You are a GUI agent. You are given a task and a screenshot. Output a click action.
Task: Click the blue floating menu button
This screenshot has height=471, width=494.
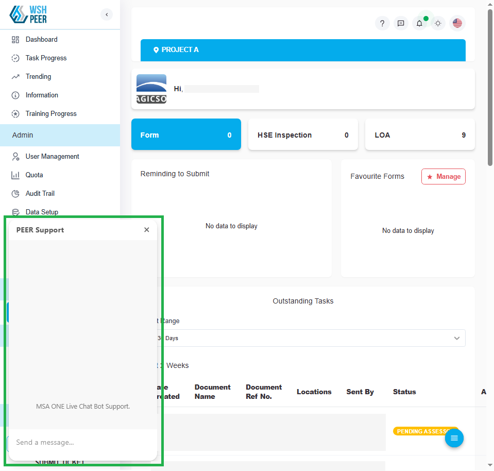click(x=454, y=438)
